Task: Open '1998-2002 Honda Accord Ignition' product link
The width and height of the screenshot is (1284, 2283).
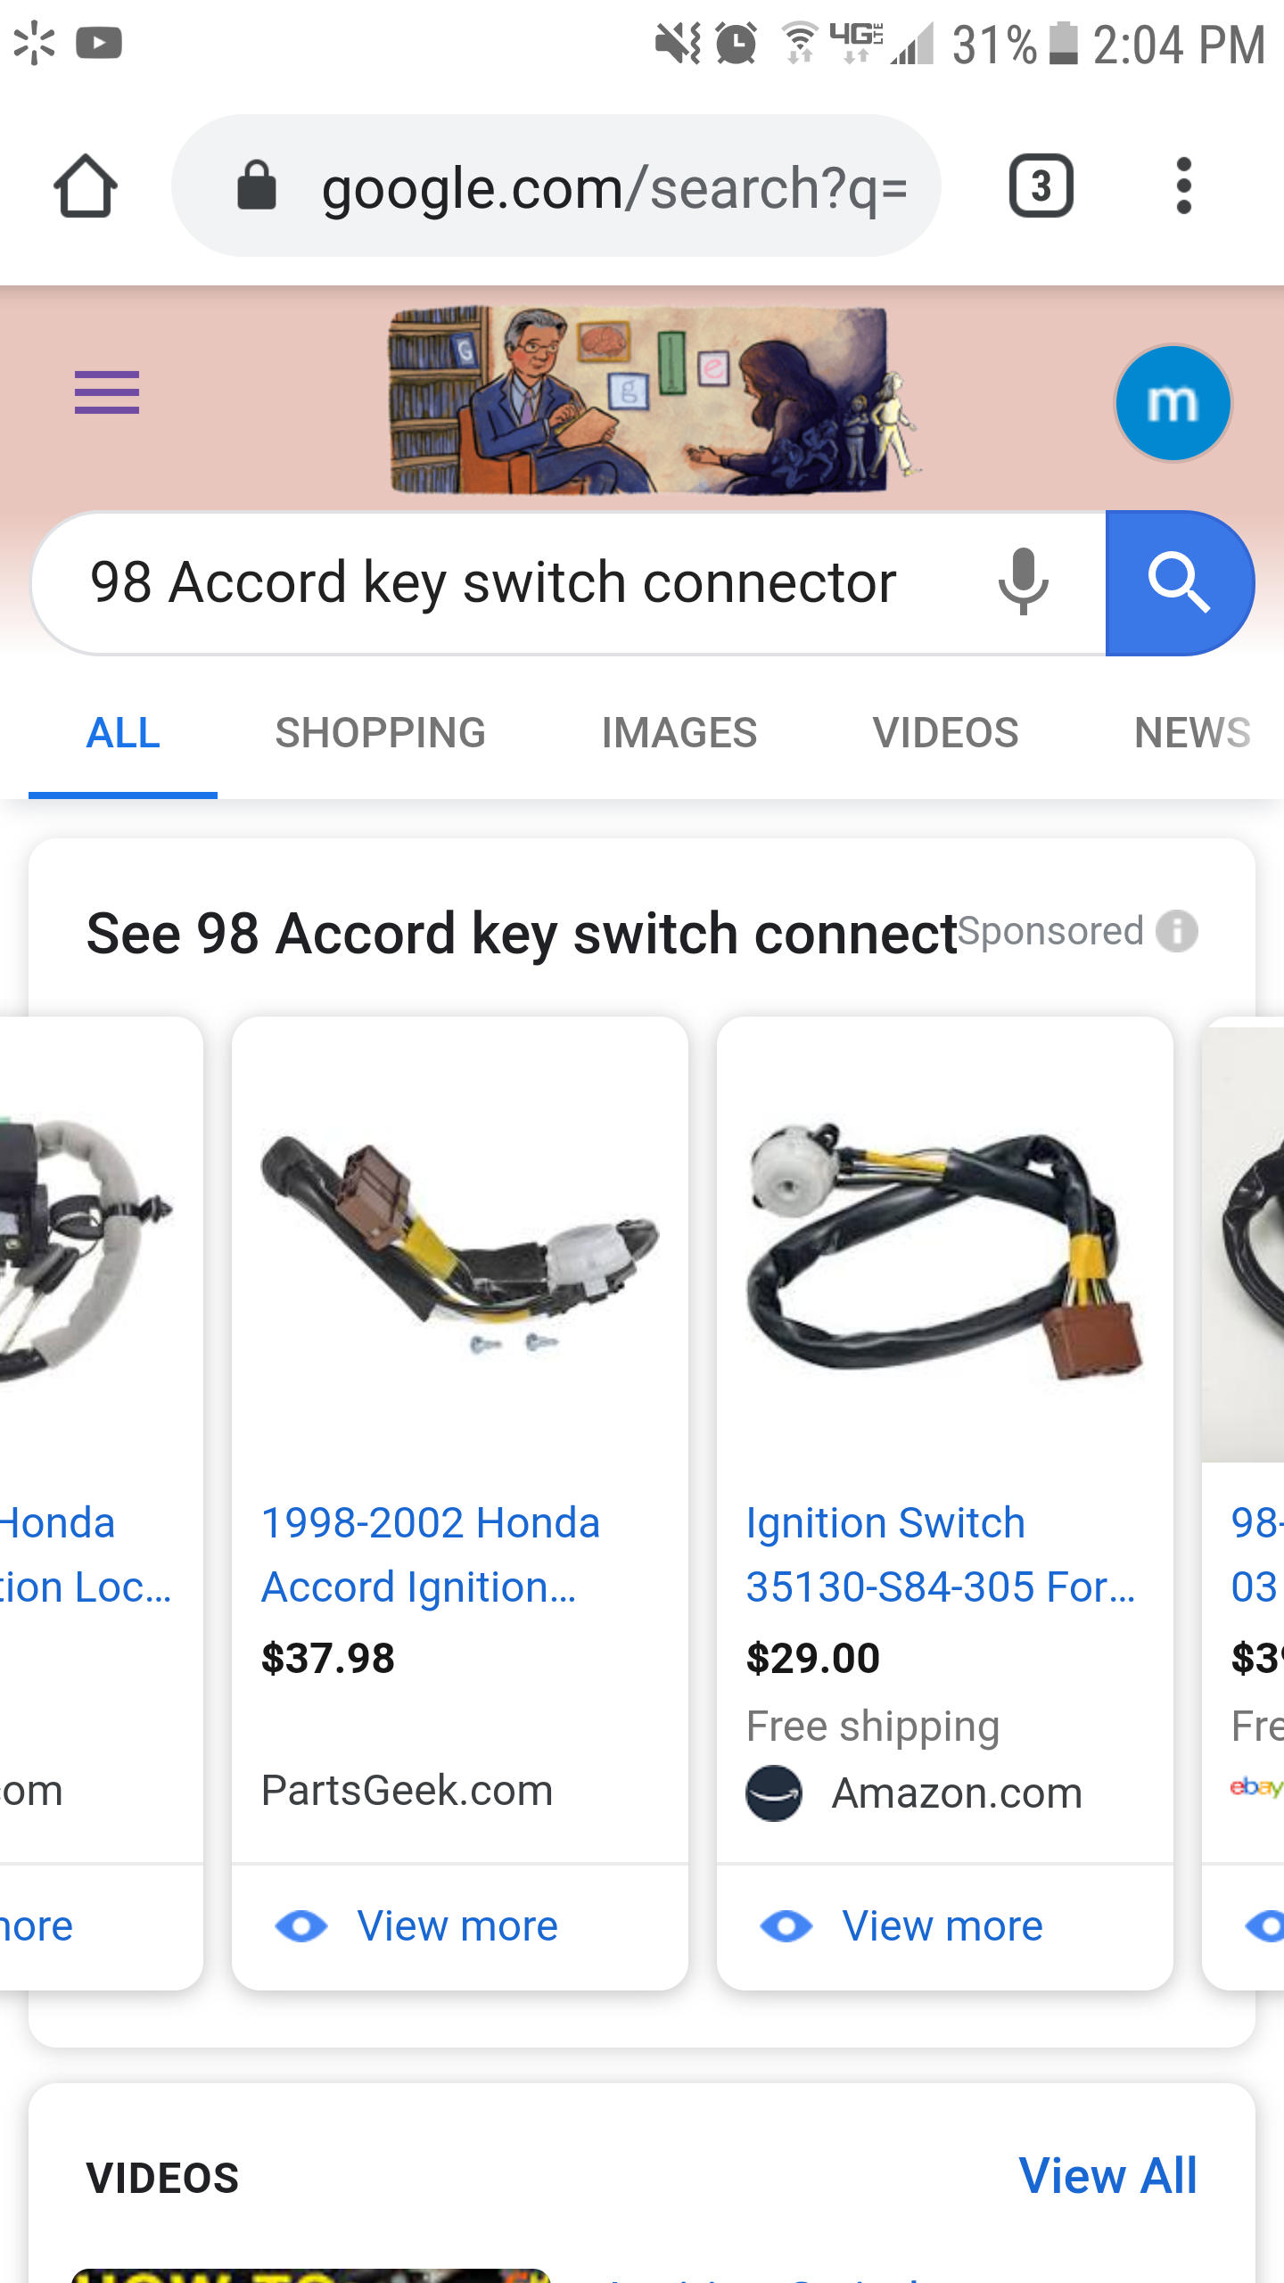Action: click(431, 1554)
